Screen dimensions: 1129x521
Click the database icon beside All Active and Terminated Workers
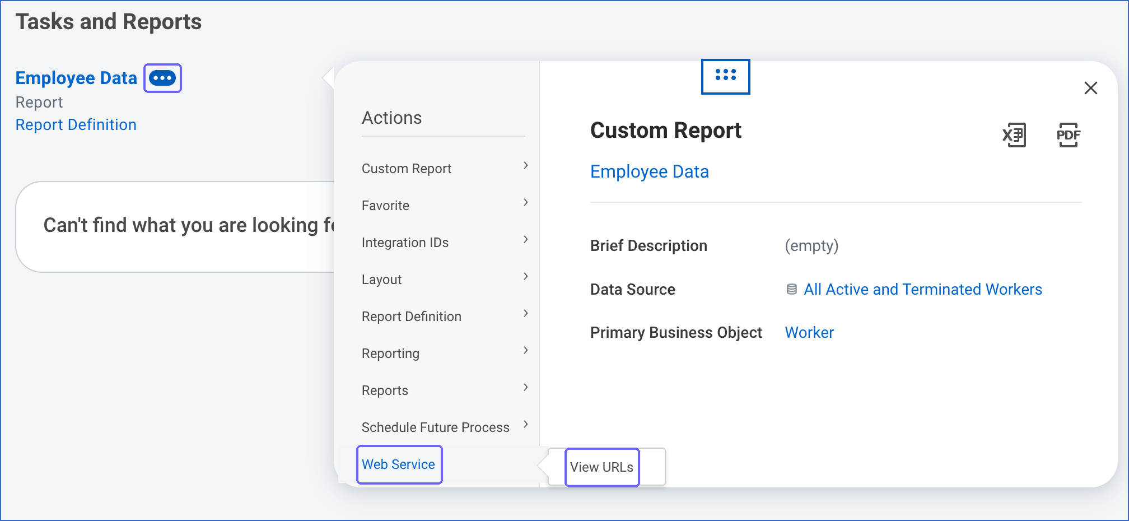[791, 289]
